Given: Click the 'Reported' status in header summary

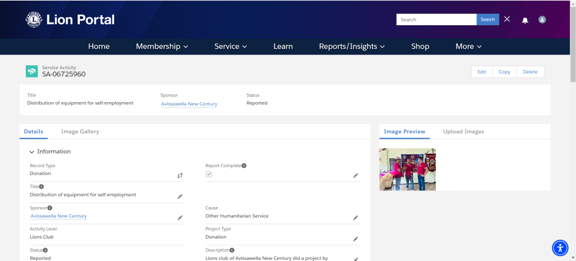Looking at the screenshot, I should [x=256, y=103].
